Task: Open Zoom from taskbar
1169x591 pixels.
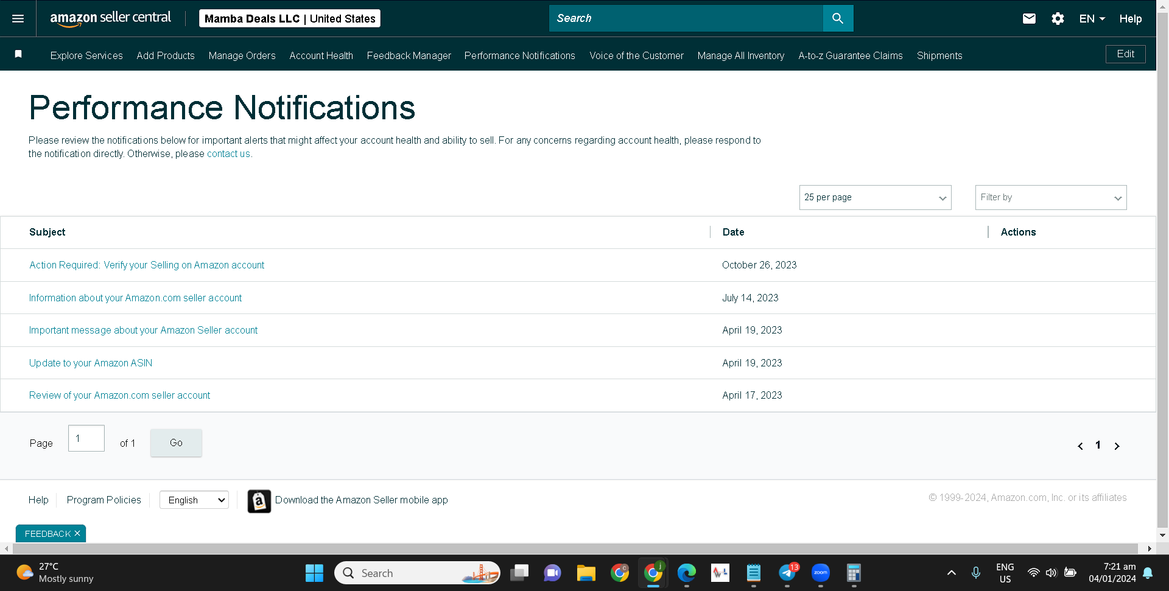Action: coord(821,573)
